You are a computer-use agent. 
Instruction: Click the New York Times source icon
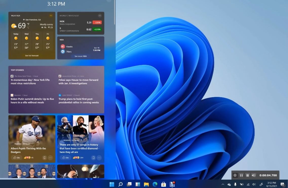tap(12, 76)
